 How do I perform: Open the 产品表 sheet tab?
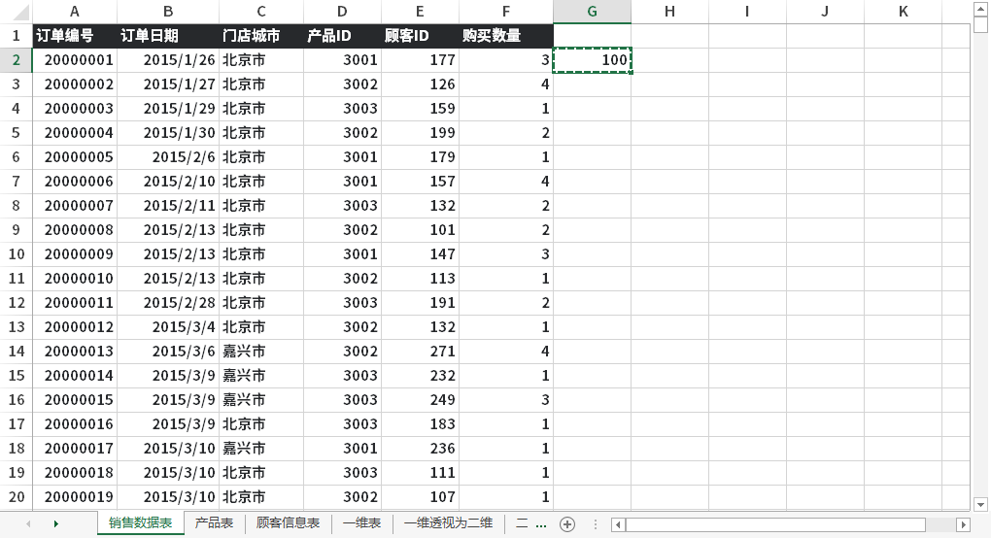[x=215, y=522]
